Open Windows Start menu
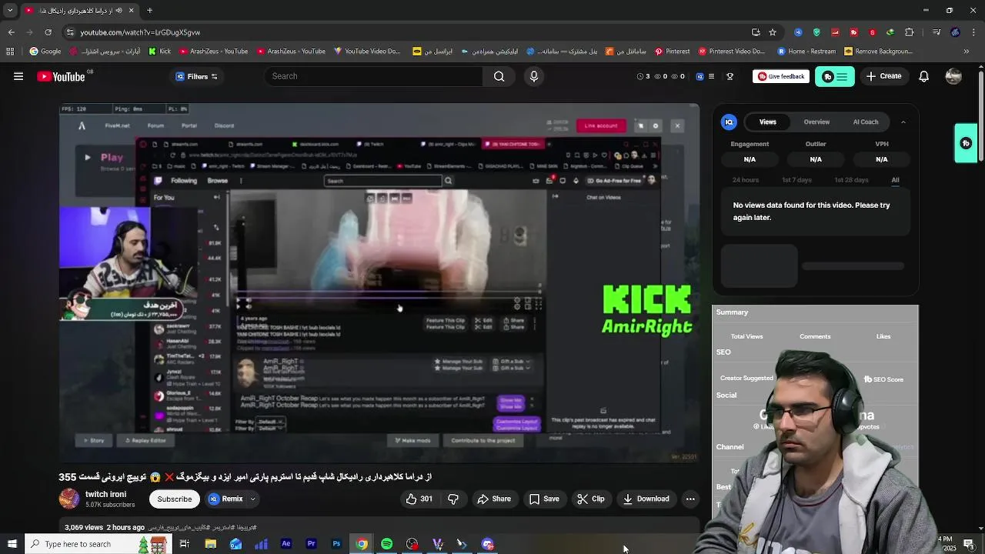The image size is (985, 554). (x=12, y=544)
